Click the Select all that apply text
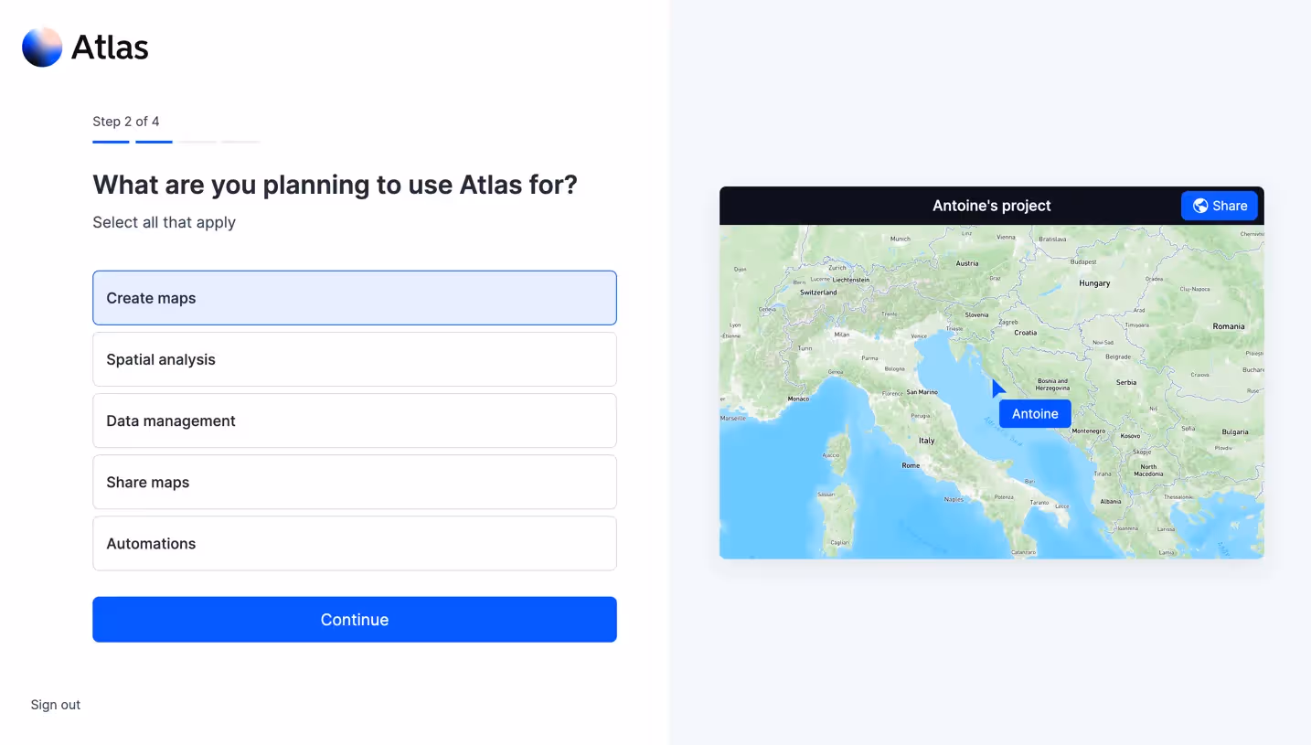 [164, 221]
